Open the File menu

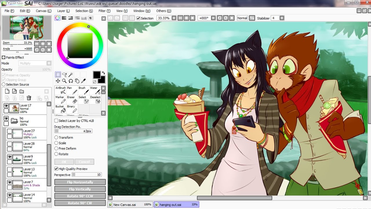pyautogui.click(x=9, y=11)
